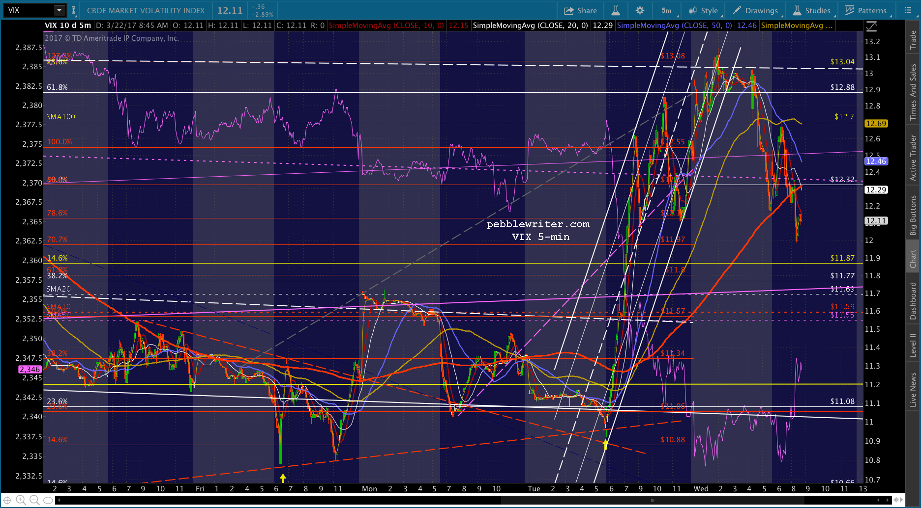Open chart settings gear icon
This screenshot has height=508, width=921.
coord(639,10)
